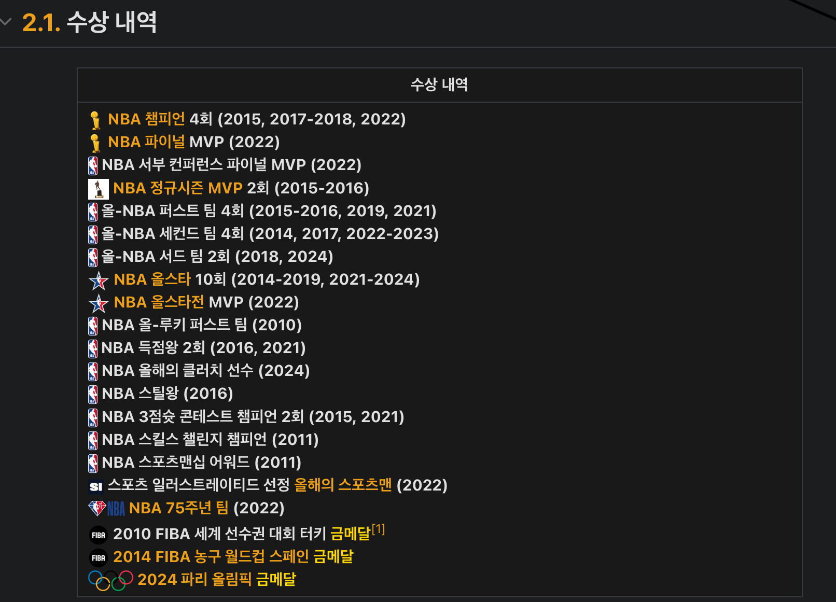Open the NBA 챔피언 link

point(146,119)
